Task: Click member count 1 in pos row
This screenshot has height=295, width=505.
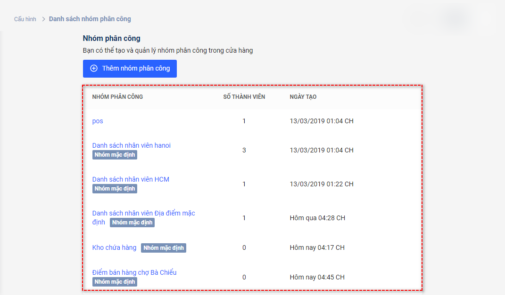Action: (x=244, y=121)
